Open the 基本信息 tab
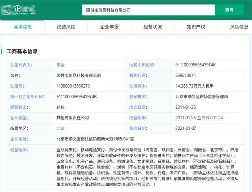 [23, 27]
